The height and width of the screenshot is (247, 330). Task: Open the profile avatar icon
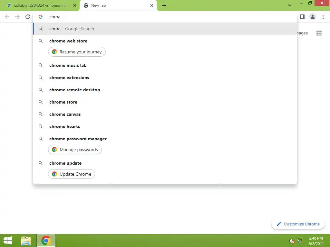(313, 17)
